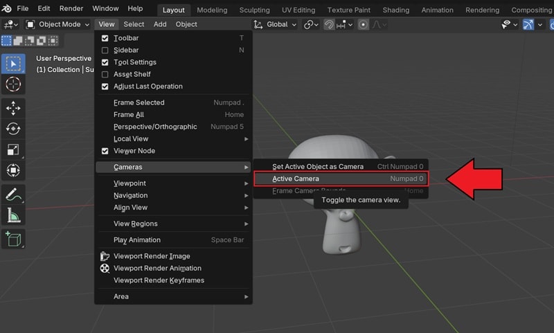Choose invert selection mode icon
554x333 pixels.
click(42, 41)
